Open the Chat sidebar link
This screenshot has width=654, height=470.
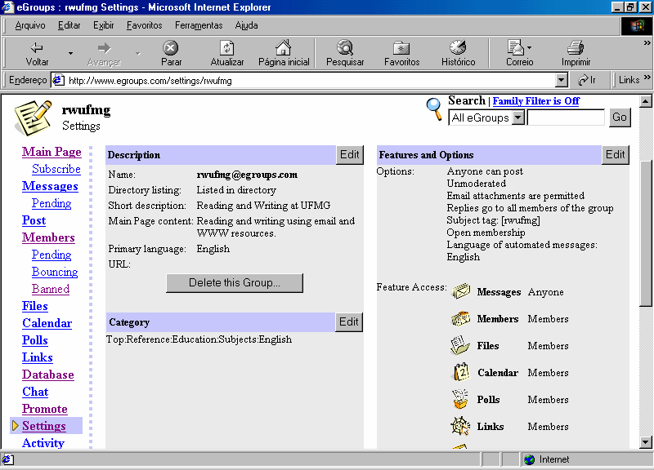(x=35, y=392)
